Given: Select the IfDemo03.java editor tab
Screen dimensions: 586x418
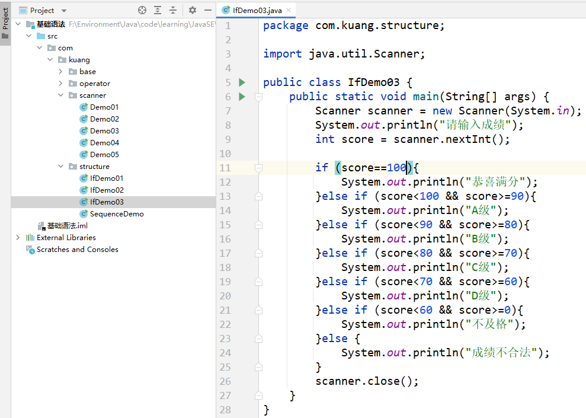Looking at the screenshot, I should coord(257,10).
